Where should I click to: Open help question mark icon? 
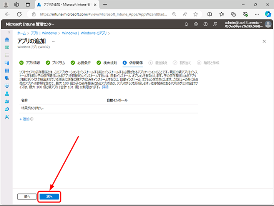(x=206, y=24)
